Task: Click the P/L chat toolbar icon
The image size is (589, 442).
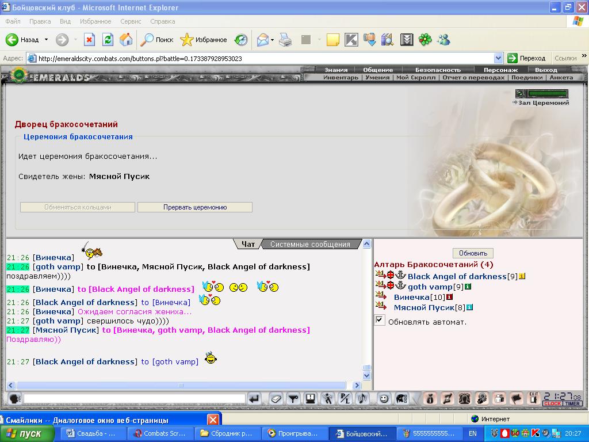Action: [x=345, y=398]
